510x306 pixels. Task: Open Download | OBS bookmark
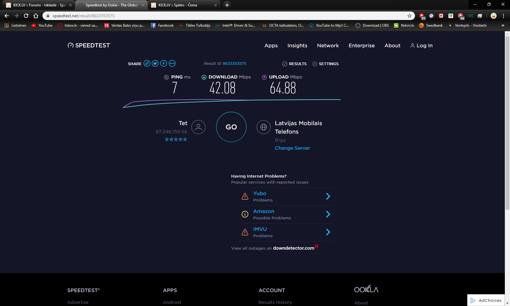tap(372, 25)
